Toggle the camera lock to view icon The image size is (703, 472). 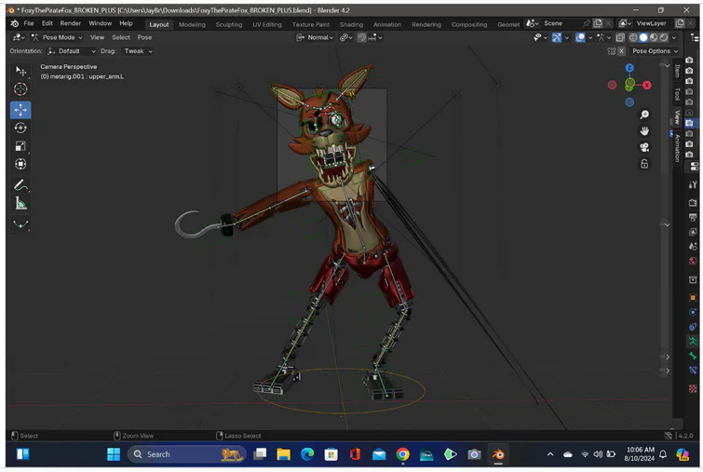pos(644,164)
